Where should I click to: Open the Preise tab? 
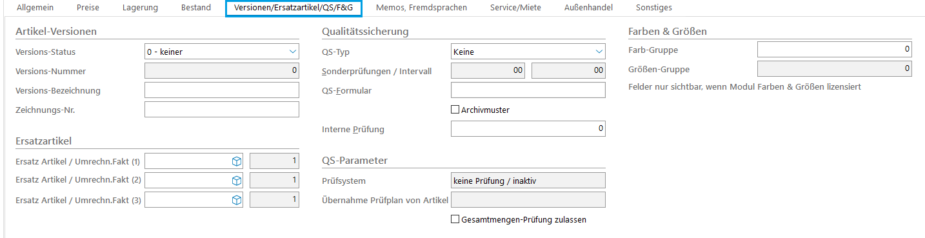click(88, 8)
